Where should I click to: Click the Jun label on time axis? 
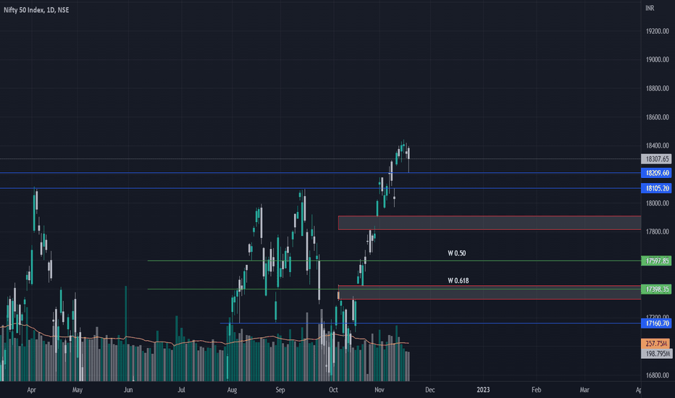(x=128, y=390)
